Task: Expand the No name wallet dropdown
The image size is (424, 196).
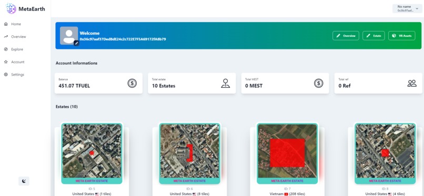Action: (x=407, y=8)
